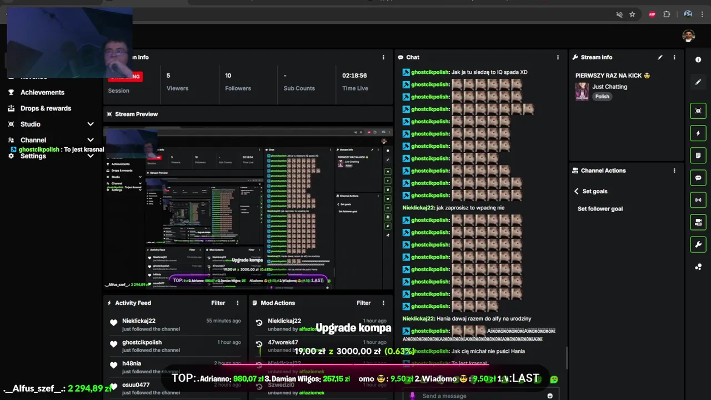Open the Chat panel three-dot menu

tap(558, 57)
